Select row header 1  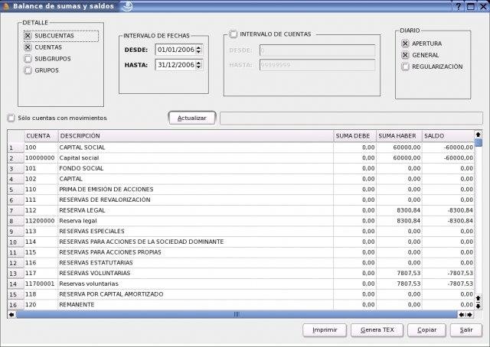15,148
